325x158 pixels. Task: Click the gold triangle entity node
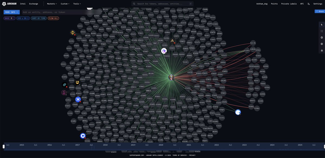coord(172,41)
